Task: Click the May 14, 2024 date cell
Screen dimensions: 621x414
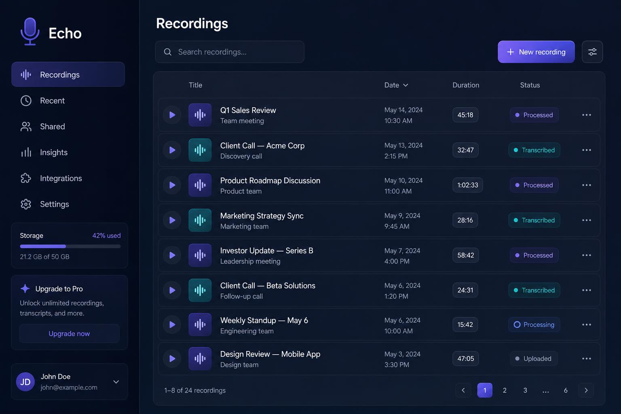Action: [x=403, y=110]
